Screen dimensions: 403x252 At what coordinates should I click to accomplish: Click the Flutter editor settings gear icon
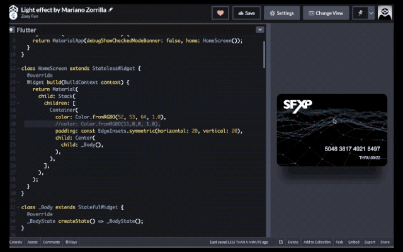click(x=13, y=30)
